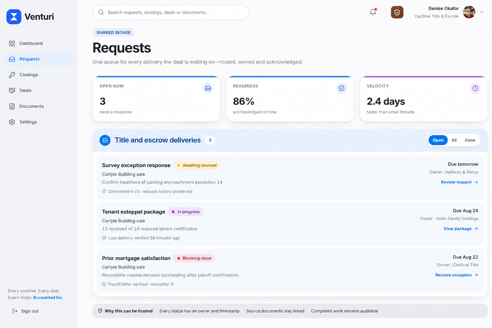Open the Prior mortgage satisfaction title
The height and width of the screenshot is (328, 492).
click(136, 258)
